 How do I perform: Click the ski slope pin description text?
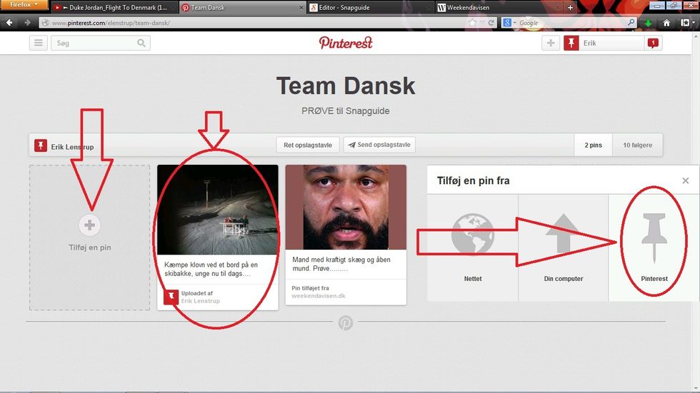click(x=211, y=269)
